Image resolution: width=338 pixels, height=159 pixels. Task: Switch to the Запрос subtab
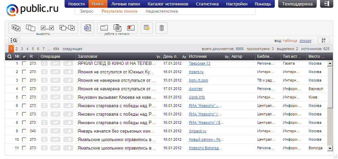87,11
